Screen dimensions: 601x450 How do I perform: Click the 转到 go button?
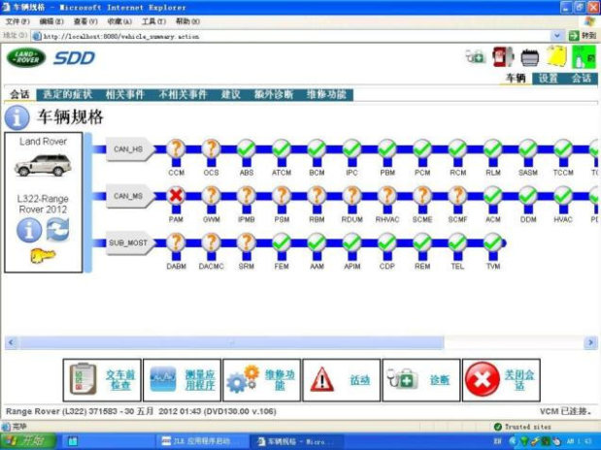point(583,36)
